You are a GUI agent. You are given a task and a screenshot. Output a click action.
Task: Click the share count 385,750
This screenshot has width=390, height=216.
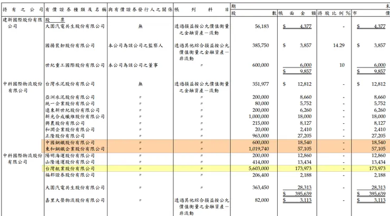(260, 45)
